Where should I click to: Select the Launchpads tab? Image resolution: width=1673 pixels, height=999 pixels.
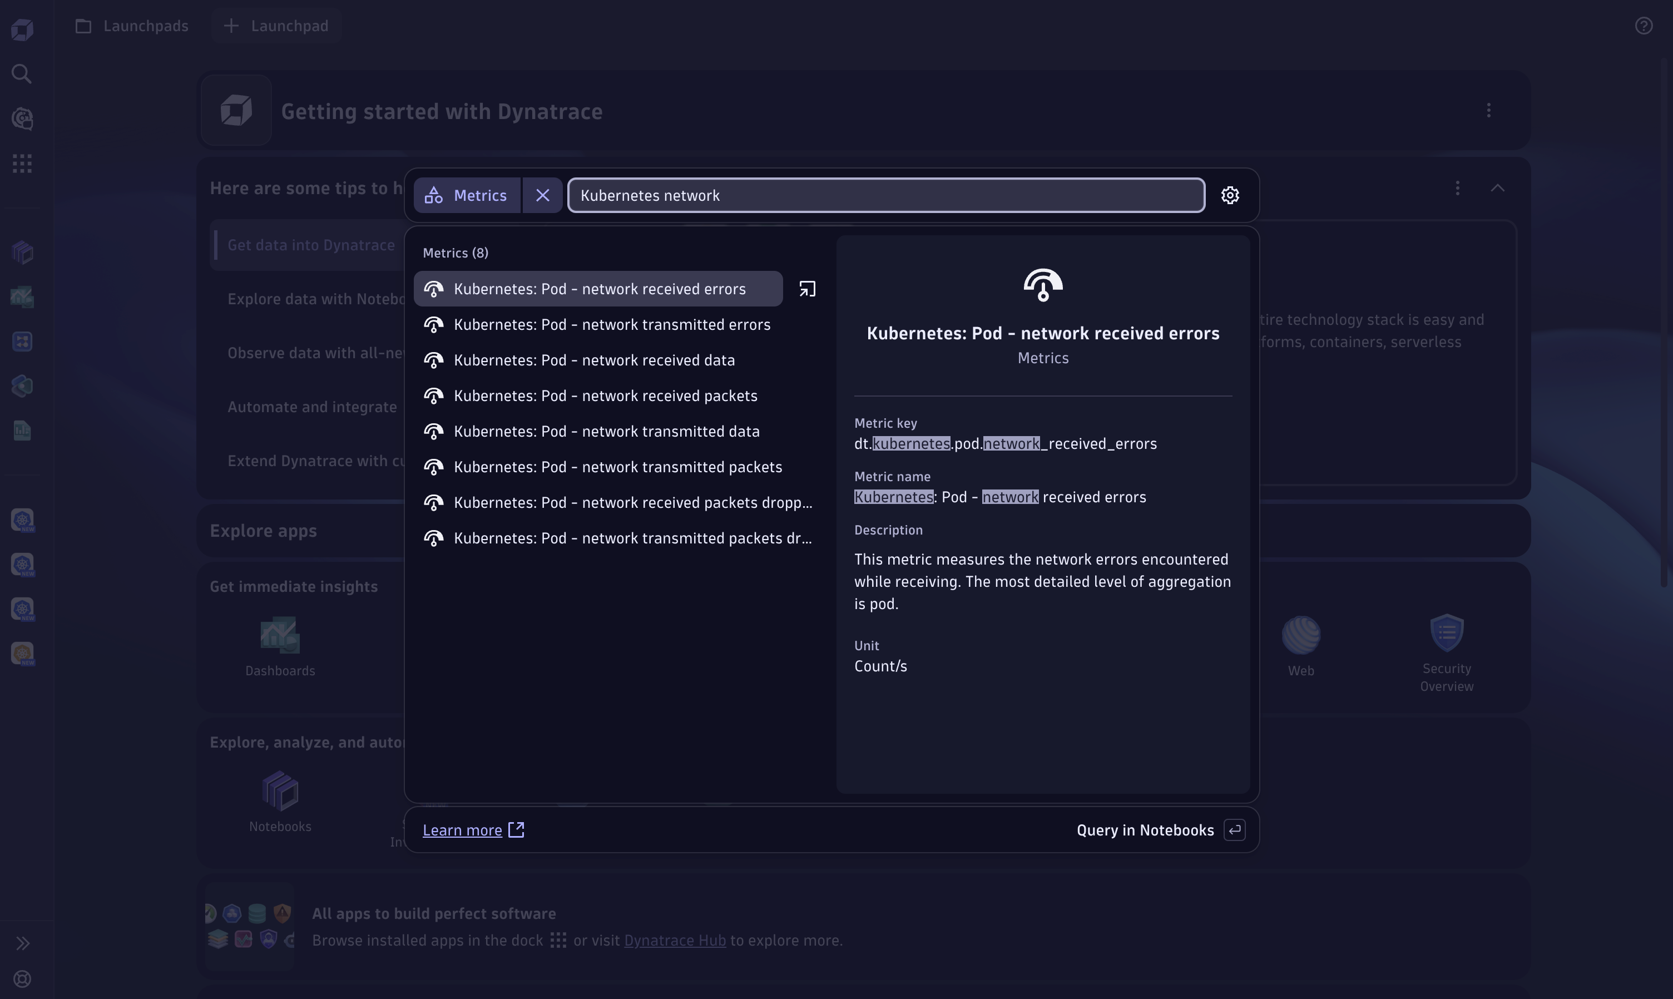click(x=132, y=26)
